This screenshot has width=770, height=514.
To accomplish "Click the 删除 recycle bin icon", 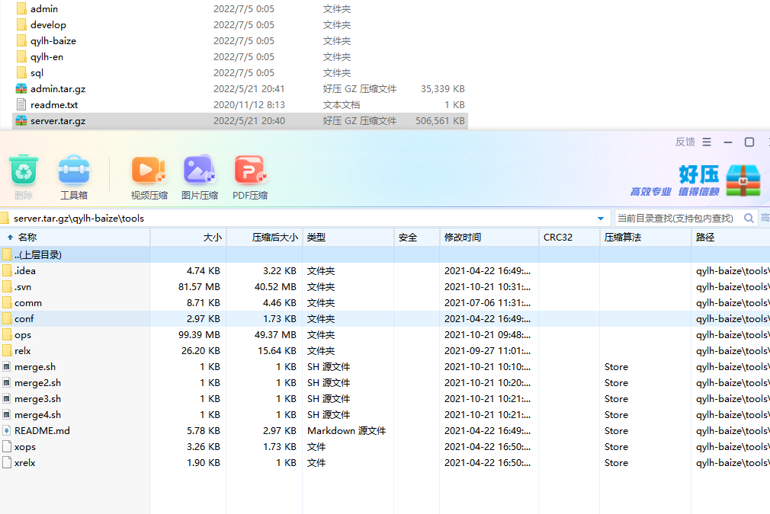I will (24, 172).
